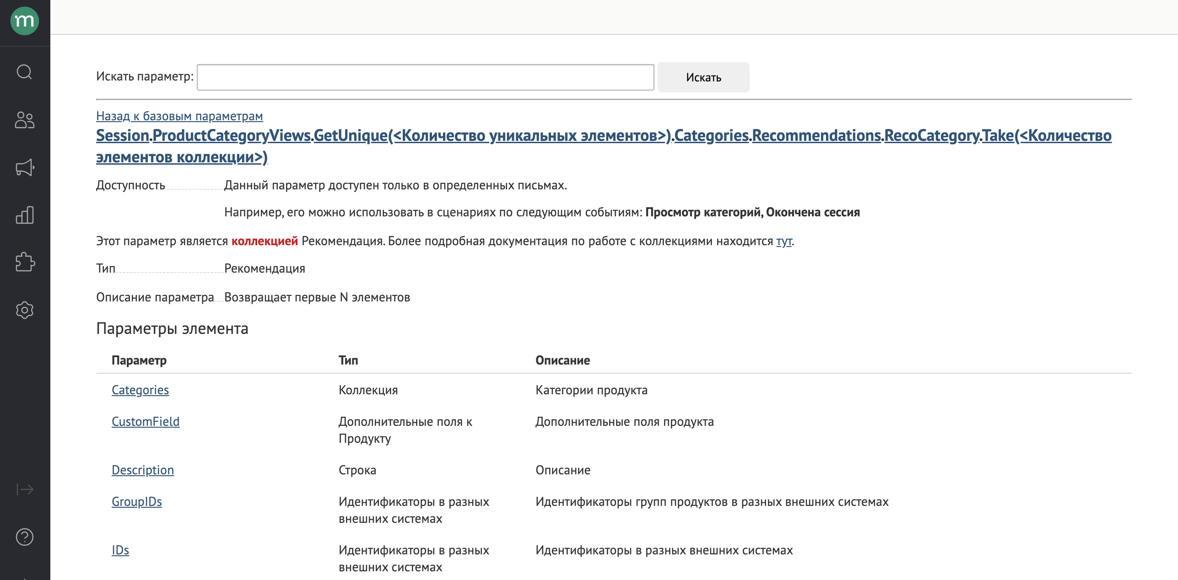1178x580 pixels.
Task: Click the 'Искать' button
Action: pos(703,77)
